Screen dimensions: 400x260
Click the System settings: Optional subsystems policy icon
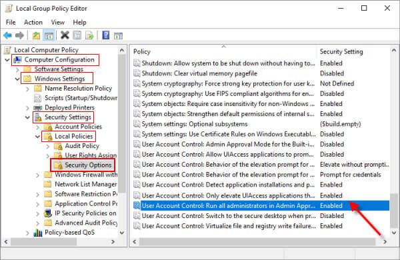point(137,124)
